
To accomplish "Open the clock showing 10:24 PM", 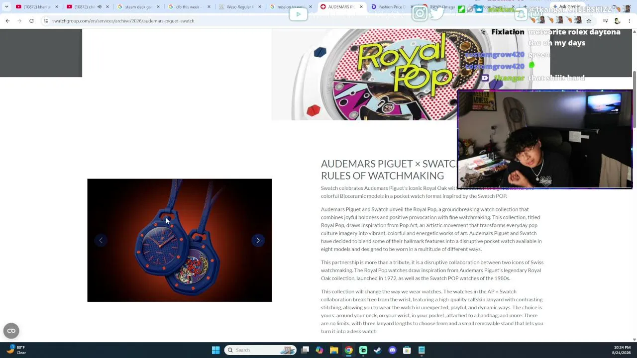I will (622, 350).
